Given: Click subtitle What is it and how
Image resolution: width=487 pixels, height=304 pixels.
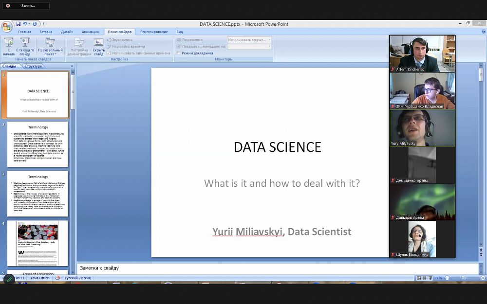Looking at the screenshot, I should coord(281,183).
